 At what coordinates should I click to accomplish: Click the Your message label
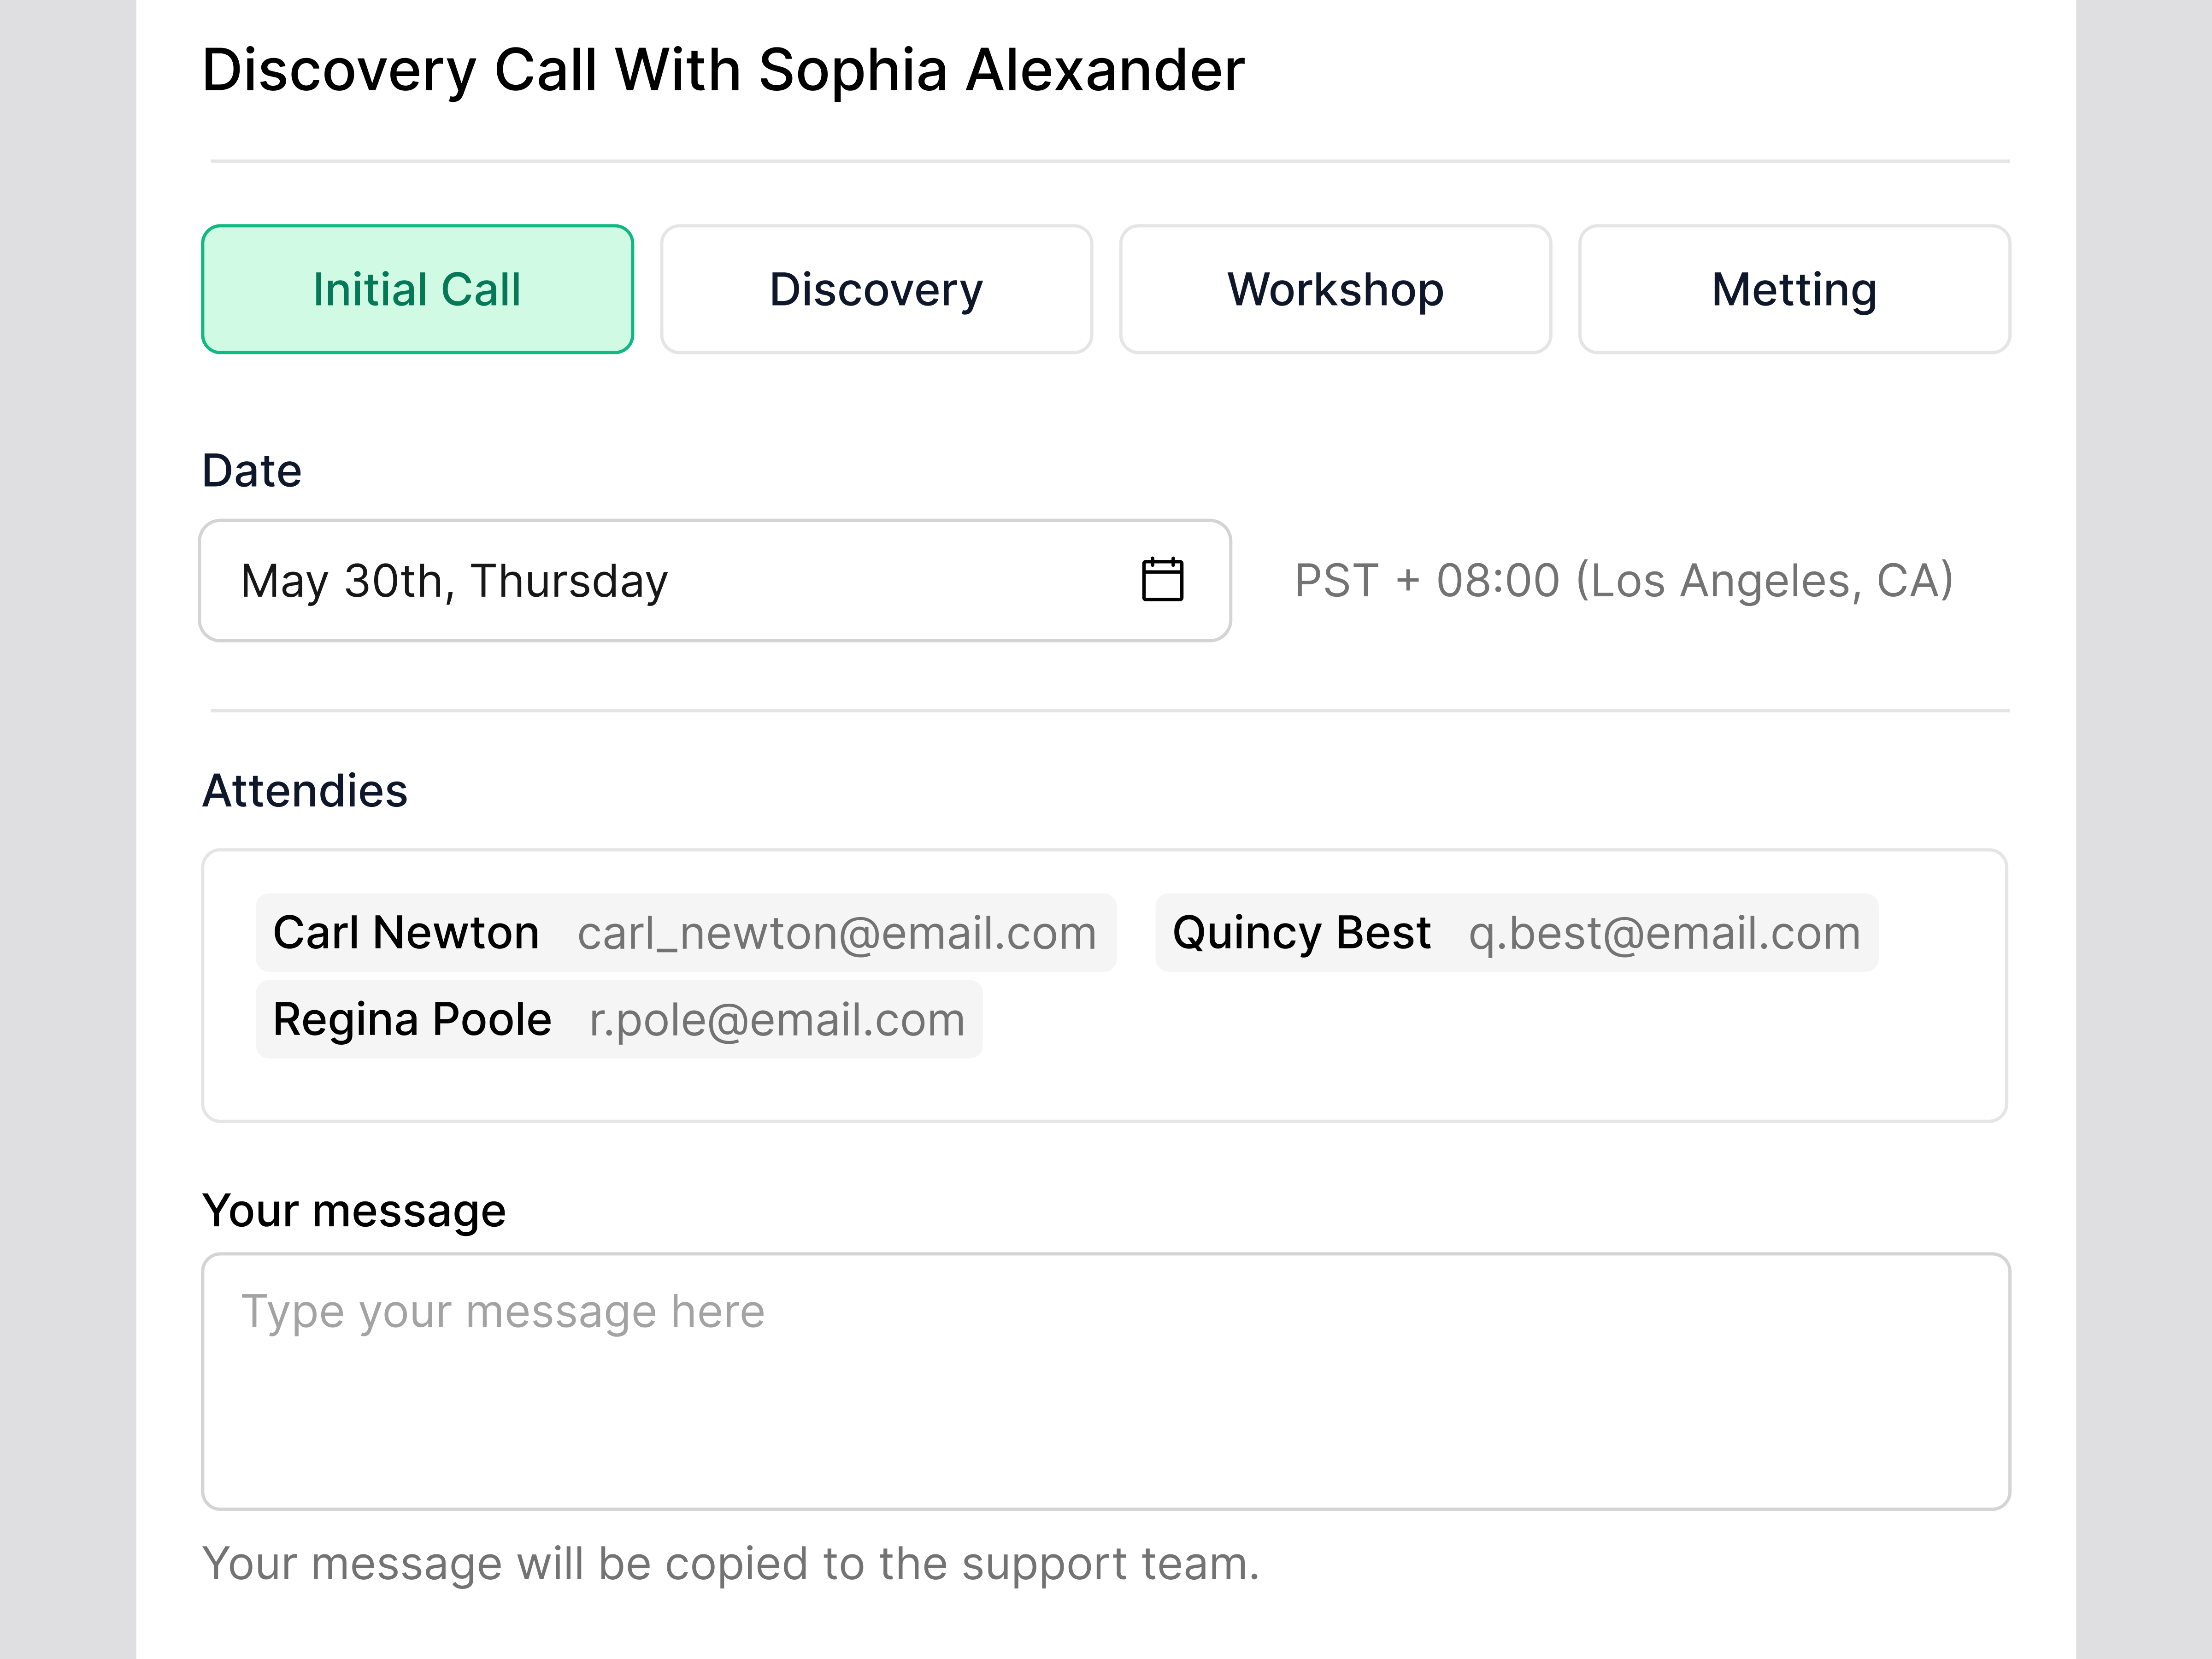point(354,1210)
